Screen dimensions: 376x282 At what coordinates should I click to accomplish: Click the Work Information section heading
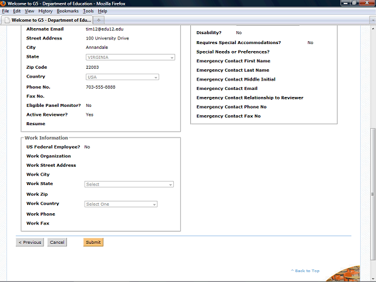46,138
